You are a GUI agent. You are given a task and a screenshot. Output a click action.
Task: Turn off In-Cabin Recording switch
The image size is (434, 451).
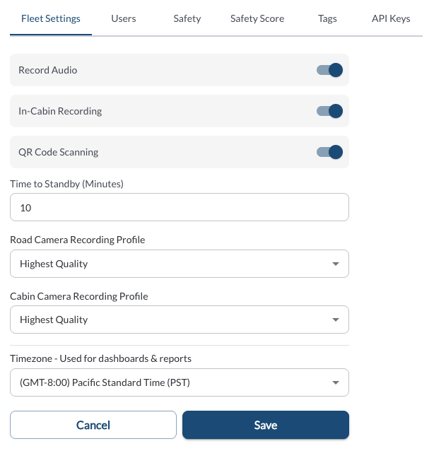point(329,111)
